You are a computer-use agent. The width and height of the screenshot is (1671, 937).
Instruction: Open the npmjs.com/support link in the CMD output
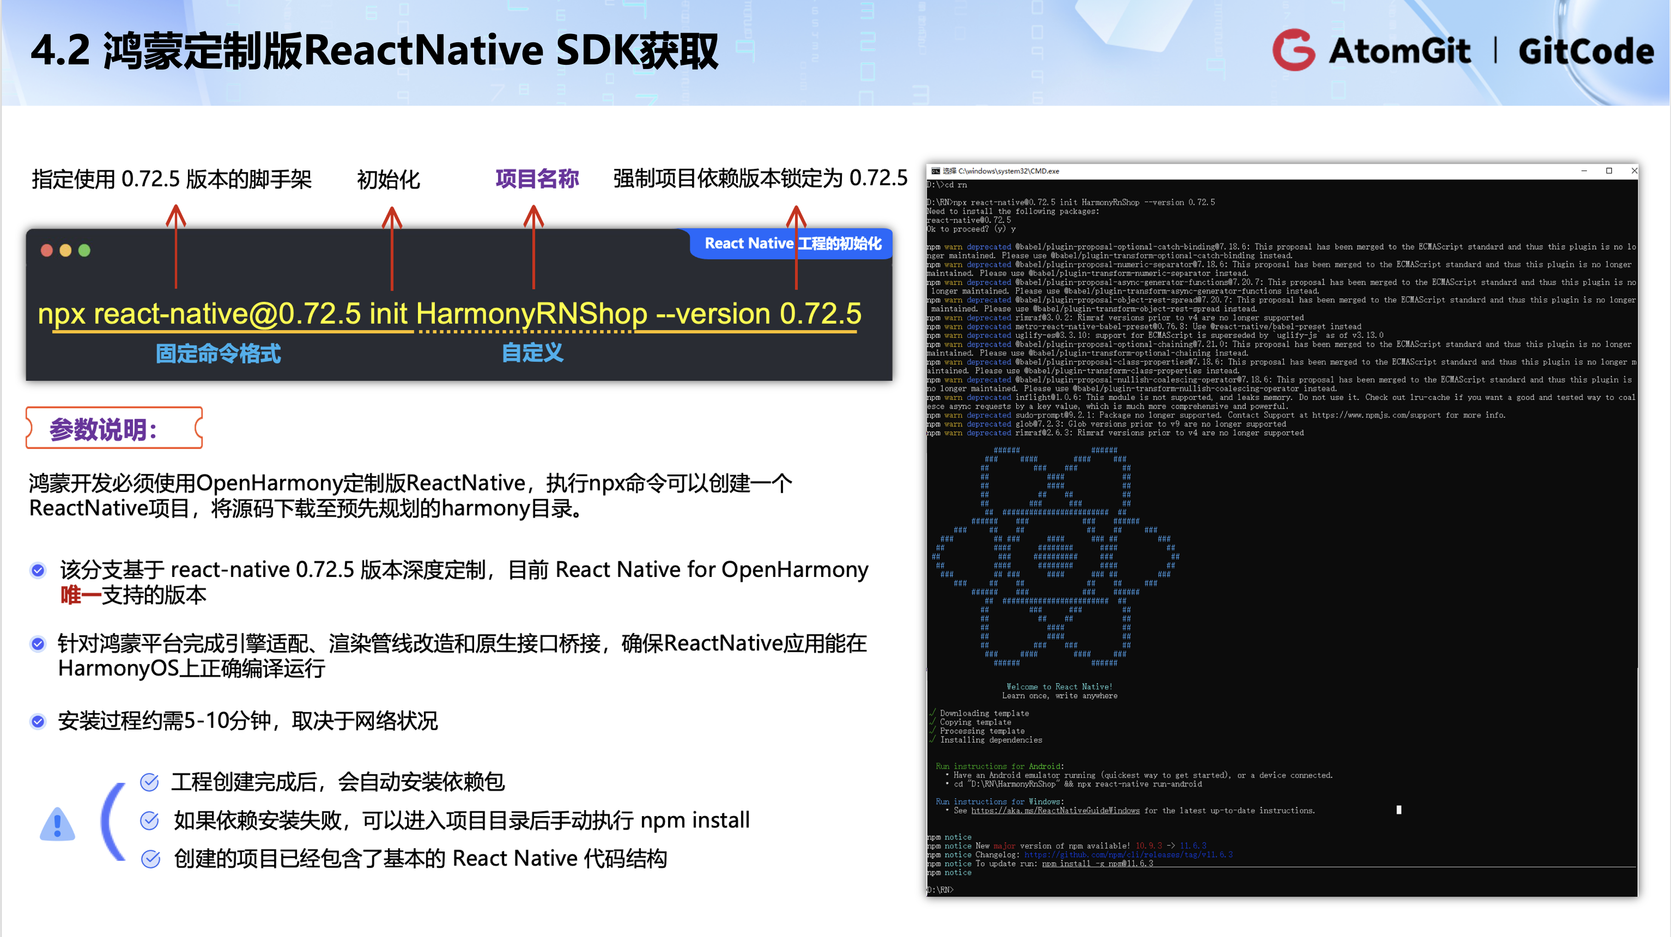1377,415
